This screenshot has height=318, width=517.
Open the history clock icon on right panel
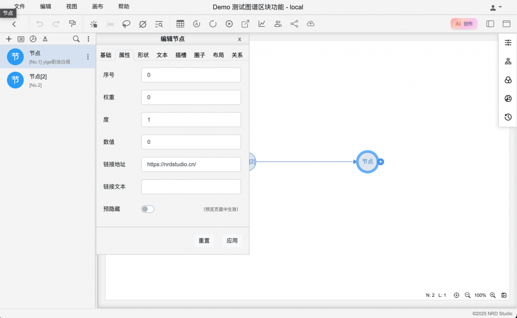508,117
